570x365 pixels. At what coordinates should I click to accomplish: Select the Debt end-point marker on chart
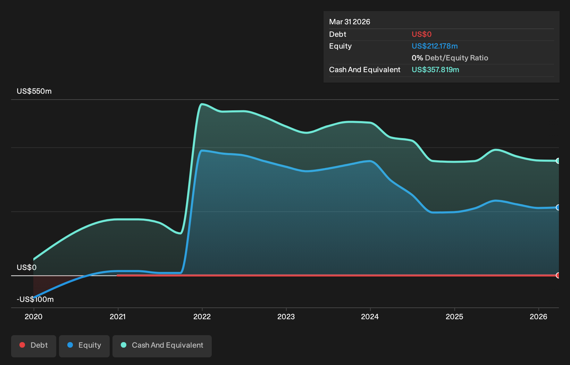(x=558, y=275)
